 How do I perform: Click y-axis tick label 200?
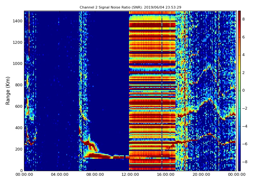(x=19, y=149)
